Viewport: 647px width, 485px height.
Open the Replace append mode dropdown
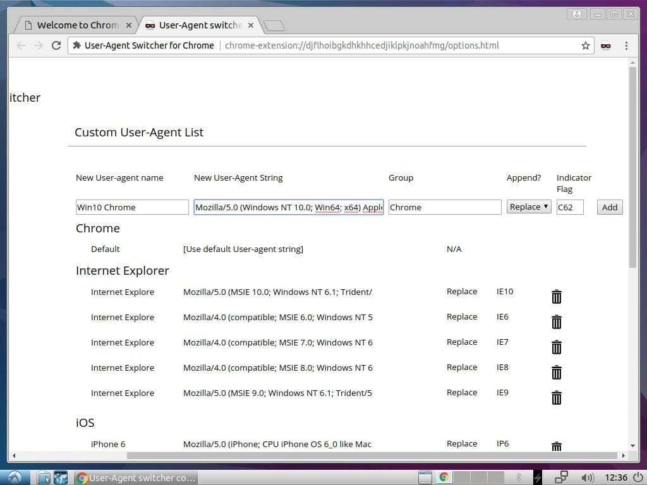(528, 207)
